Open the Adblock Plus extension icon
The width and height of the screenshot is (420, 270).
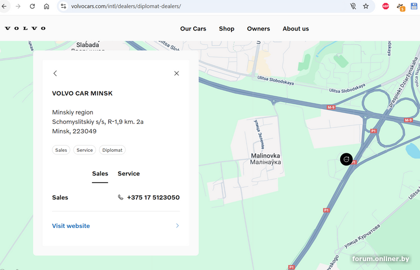[x=386, y=6]
